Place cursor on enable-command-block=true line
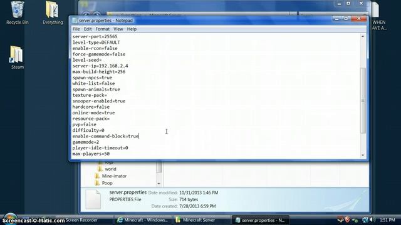Viewport: 401px width, 225px height. (105, 136)
